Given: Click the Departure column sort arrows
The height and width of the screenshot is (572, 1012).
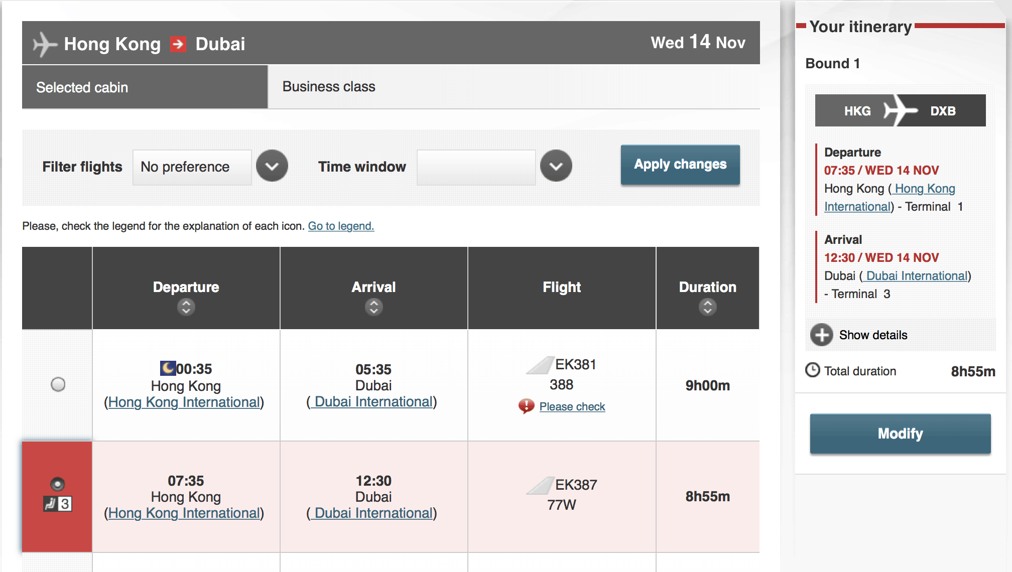Looking at the screenshot, I should click(186, 307).
